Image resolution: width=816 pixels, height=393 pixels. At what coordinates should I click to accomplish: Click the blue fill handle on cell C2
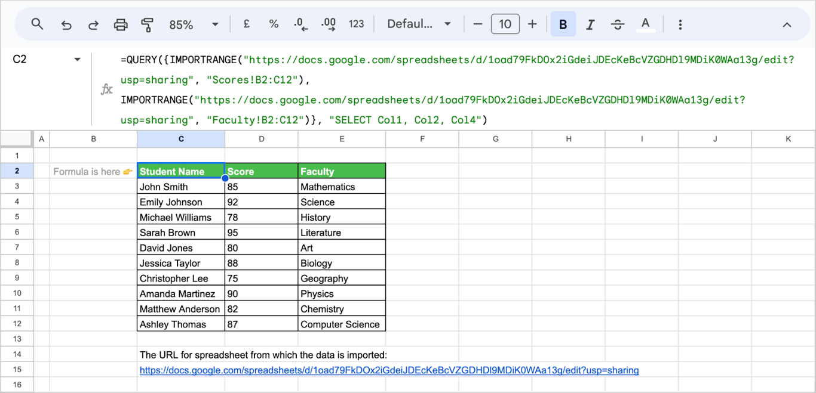point(225,178)
